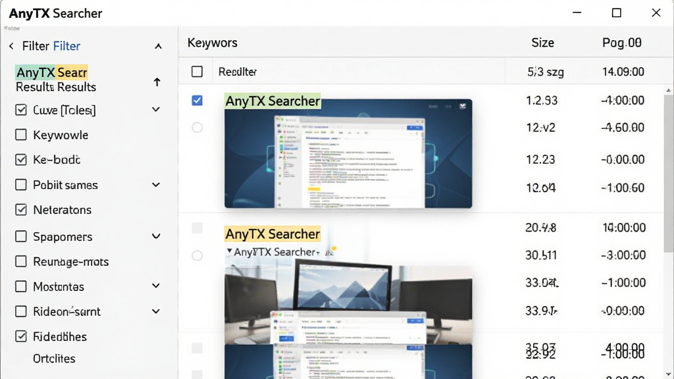Click the warning icon beside AnyTX Searcher subitem

(330, 251)
